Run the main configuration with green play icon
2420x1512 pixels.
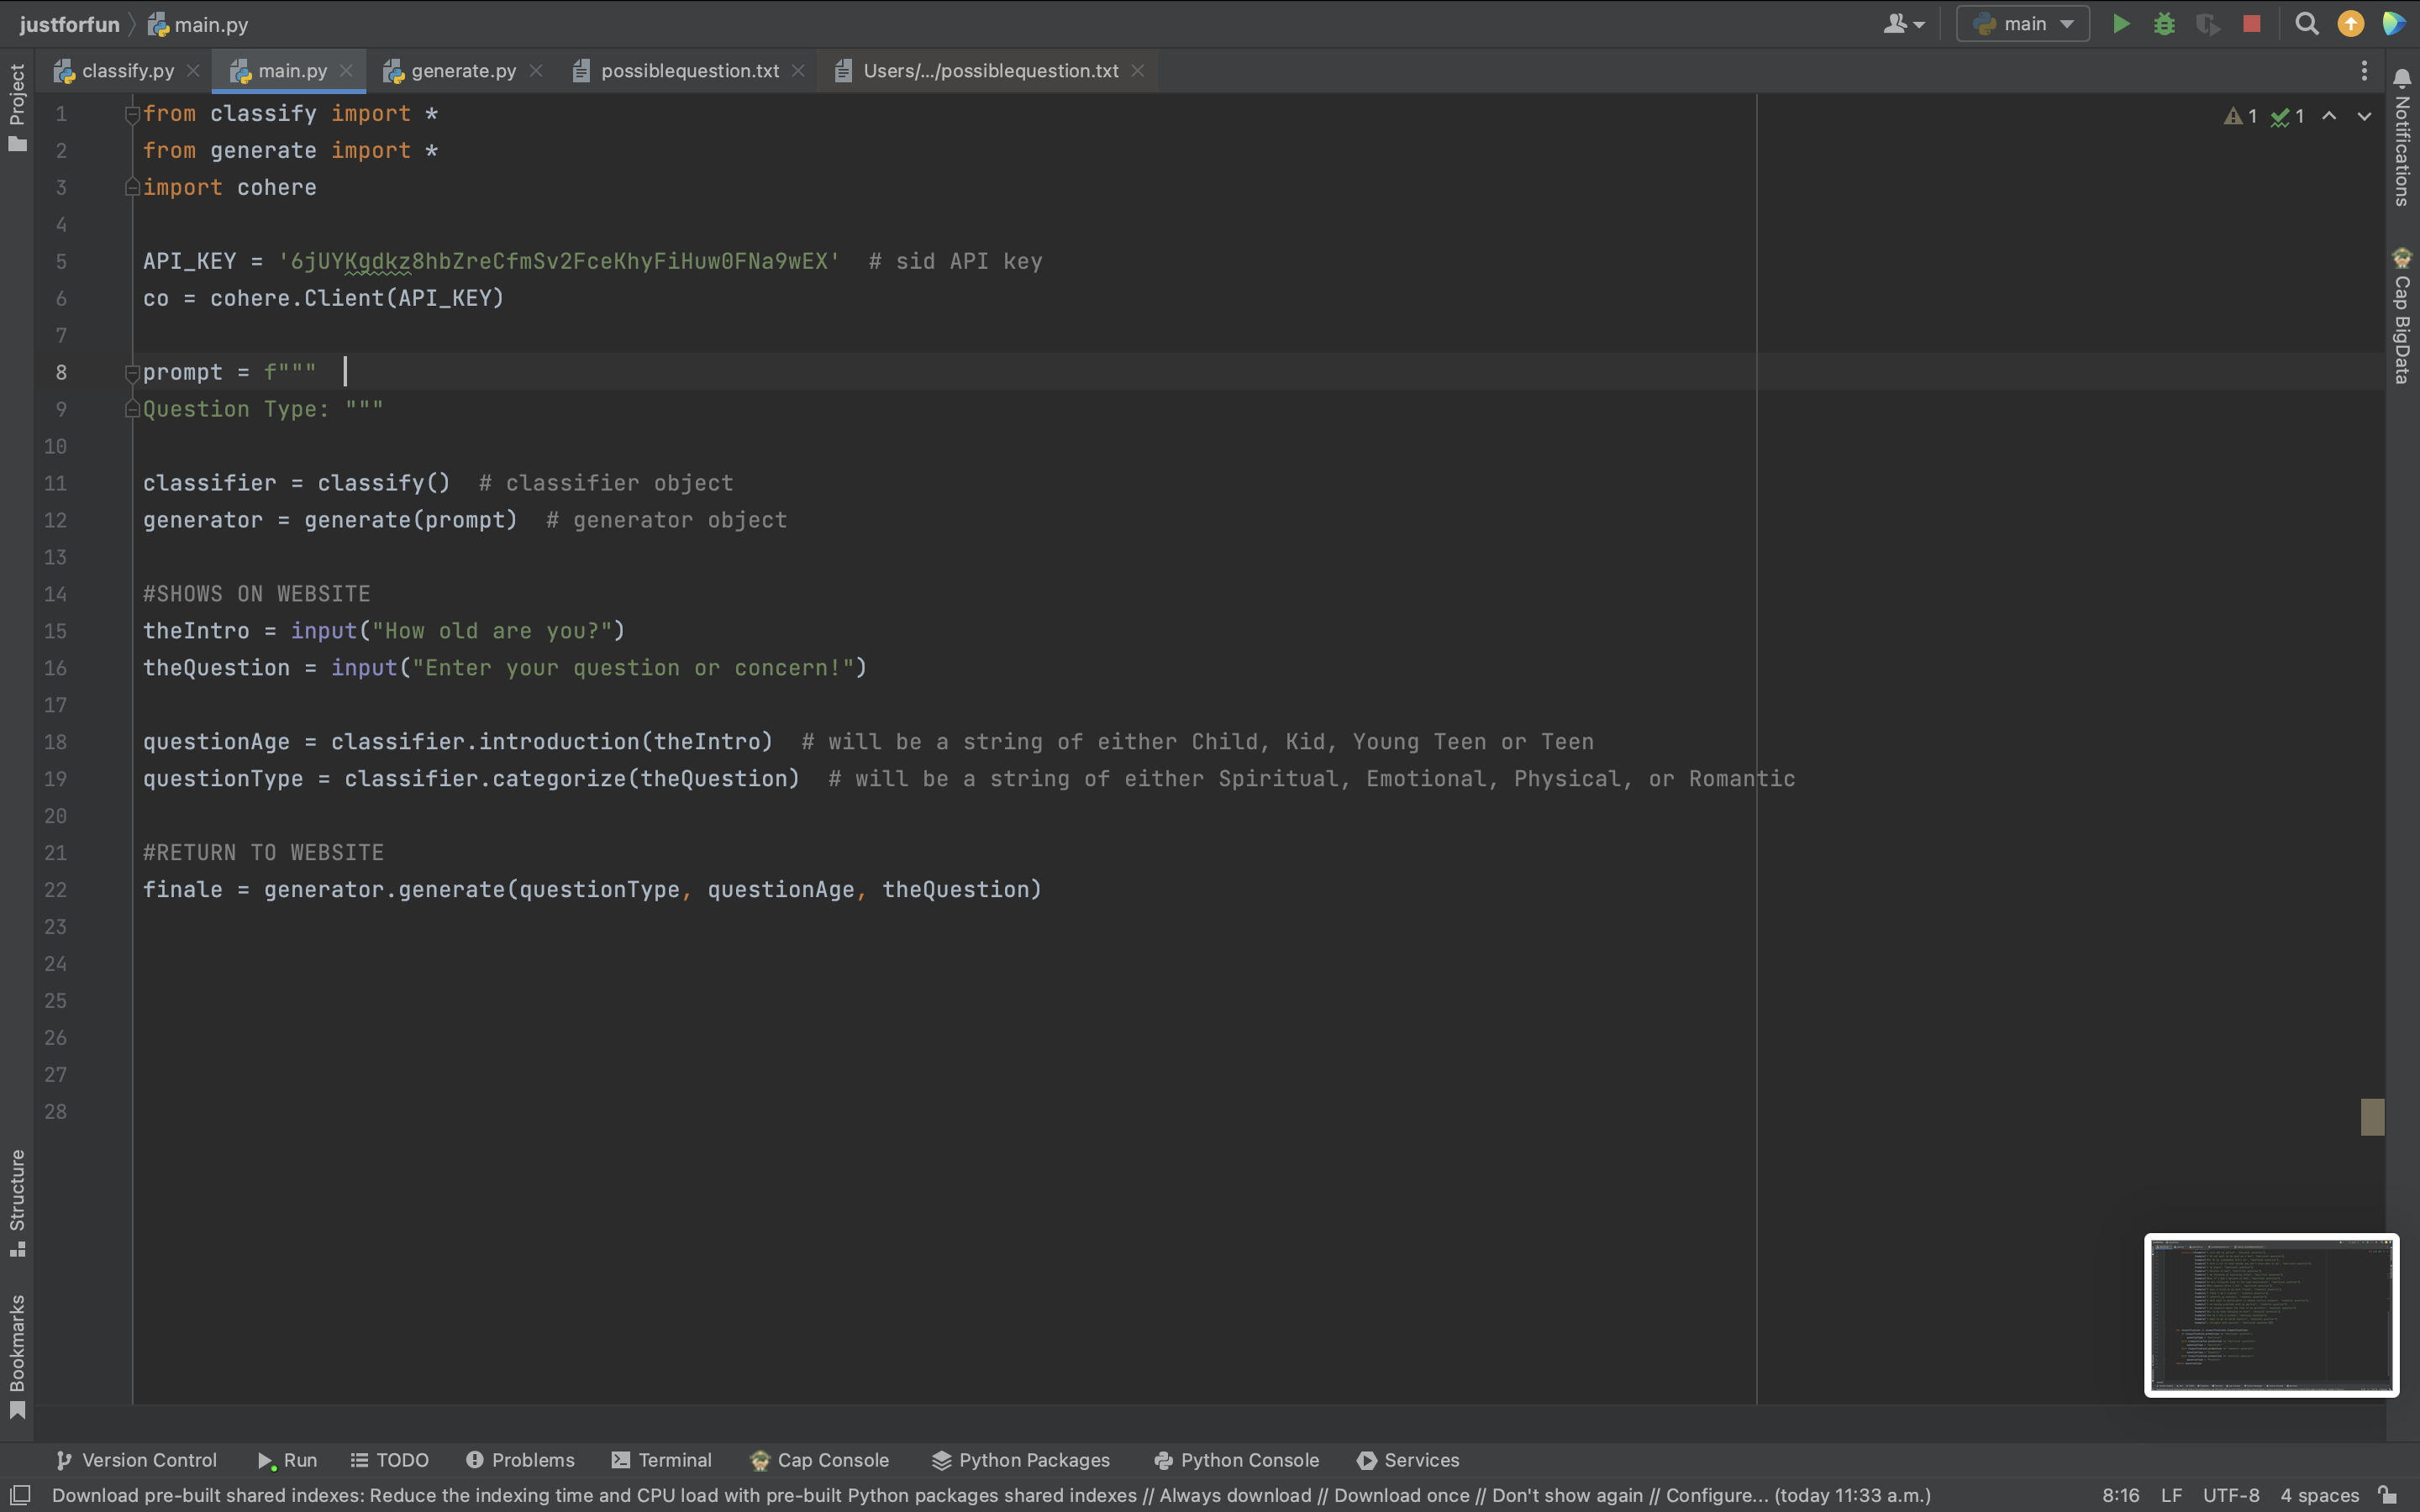pos(2120,24)
